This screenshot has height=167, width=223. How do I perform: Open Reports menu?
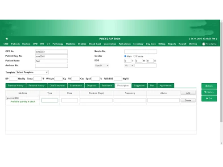[x=172, y=44]
